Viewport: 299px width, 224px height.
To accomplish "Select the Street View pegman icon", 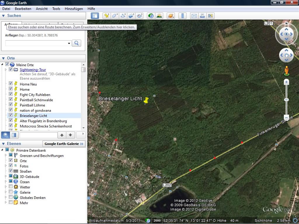I will click(x=286, y=71).
